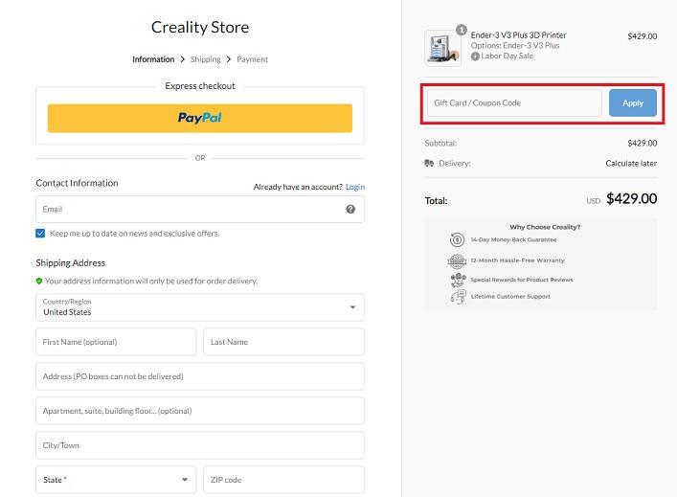677x497 pixels.
Task: Click the Labor Day Sale tag icon
Action: coord(475,56)
